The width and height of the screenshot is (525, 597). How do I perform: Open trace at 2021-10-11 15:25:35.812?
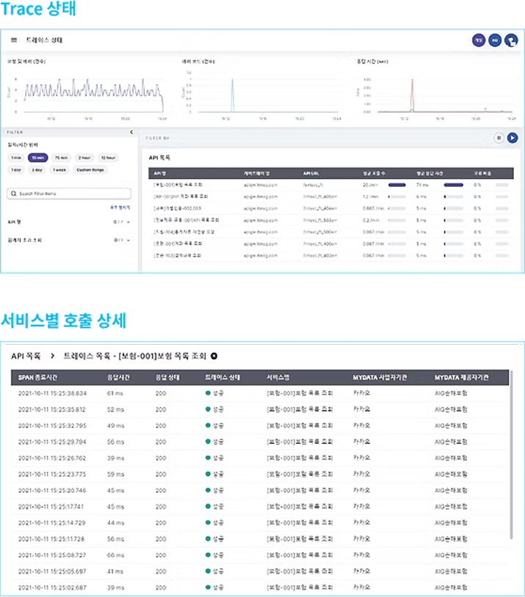tap(260, 410)
